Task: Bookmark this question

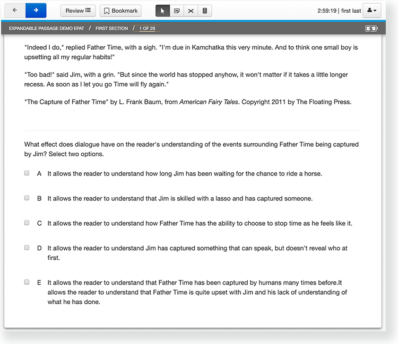Action: (x=120, y=11)
